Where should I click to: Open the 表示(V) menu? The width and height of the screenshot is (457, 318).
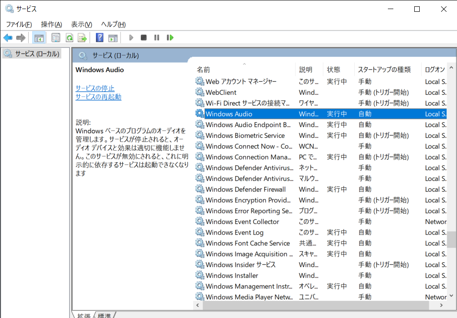pos(81,24)
